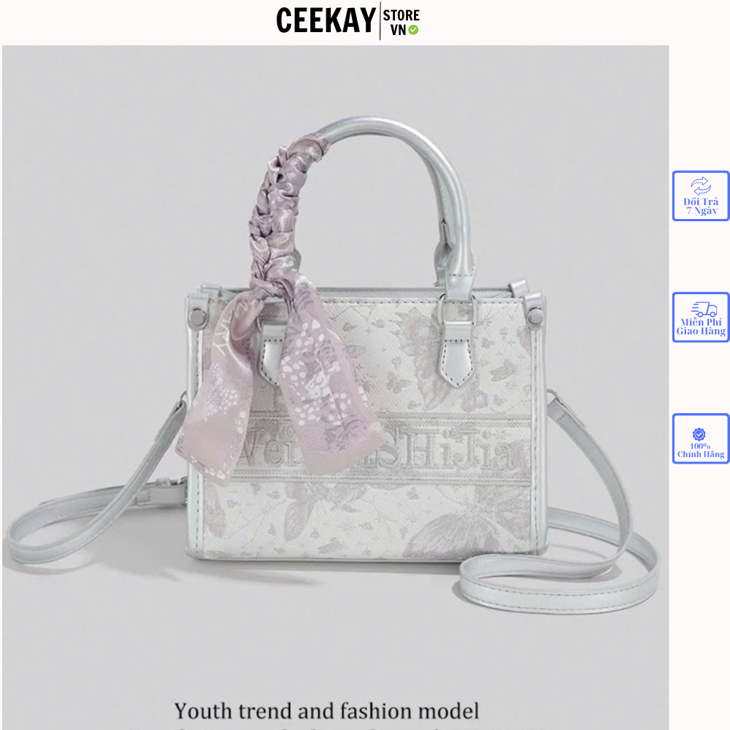Click the CEEKAY brand logo
This screenshot has width=730, height=730.
326,20
